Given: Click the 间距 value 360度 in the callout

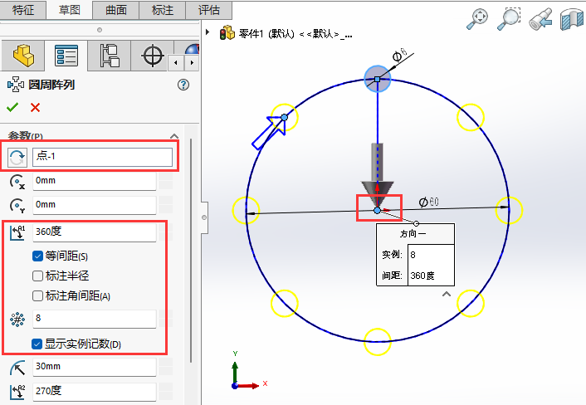Looking at the screenshot, I should (x=431, y=276).
